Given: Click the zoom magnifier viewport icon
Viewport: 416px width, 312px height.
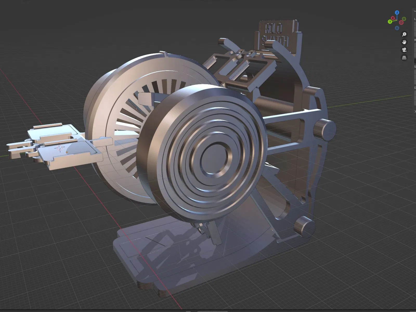Looking at the screenshot, I should click(x=404, y=34).
